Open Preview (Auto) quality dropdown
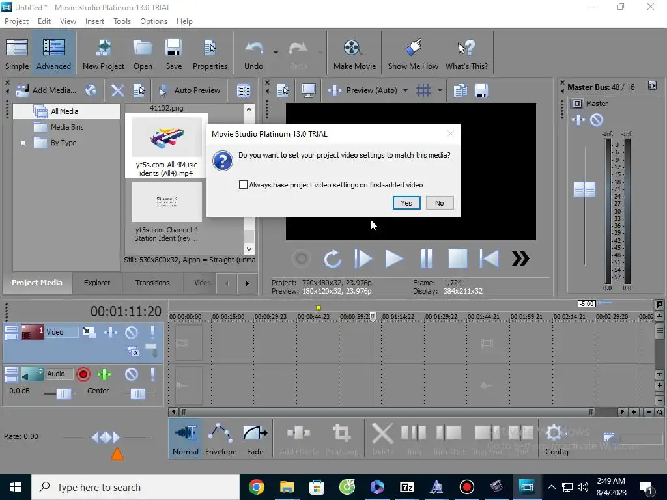Image resolution: width=667 pixels, height=500 pixels. click(x=405, y=90)
